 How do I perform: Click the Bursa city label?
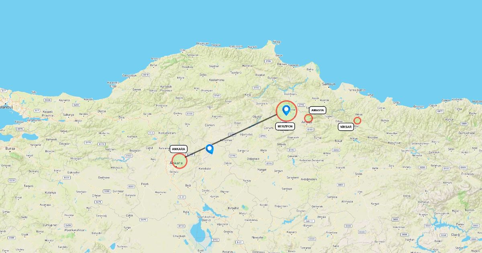(x=10, y=148)
